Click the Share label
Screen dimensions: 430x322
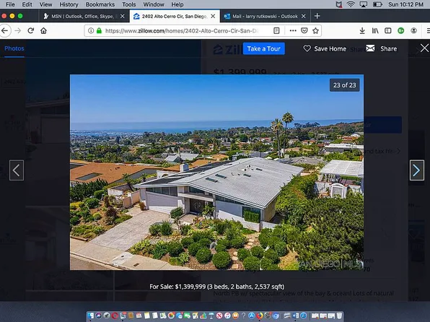(389, 49)
